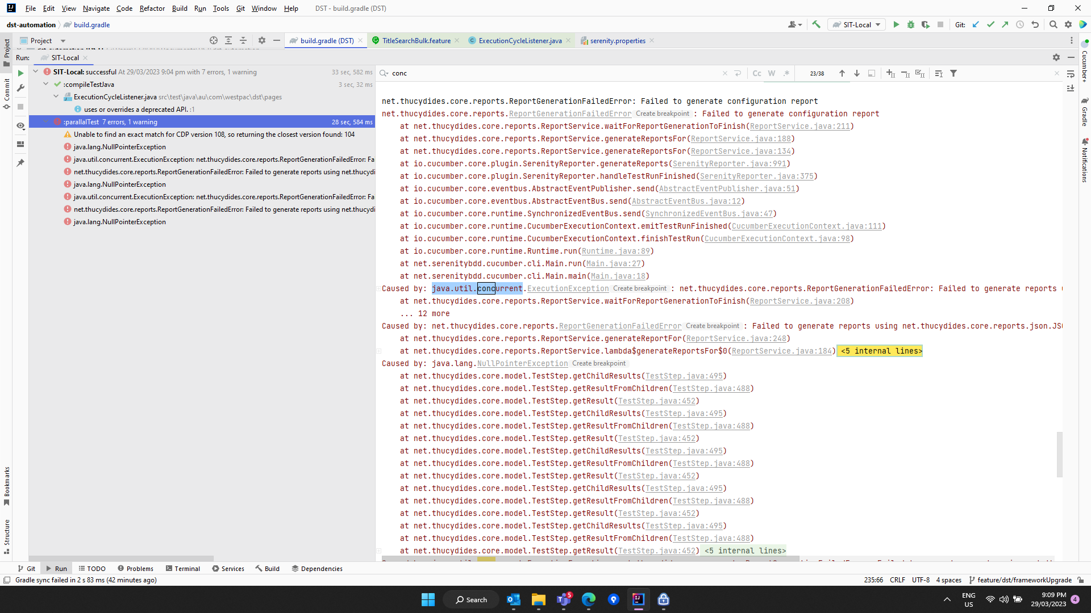This screenshot has height=613, width=1091.
Task: Toggle whole words matching in search
Action: click(x=772, y=73)
